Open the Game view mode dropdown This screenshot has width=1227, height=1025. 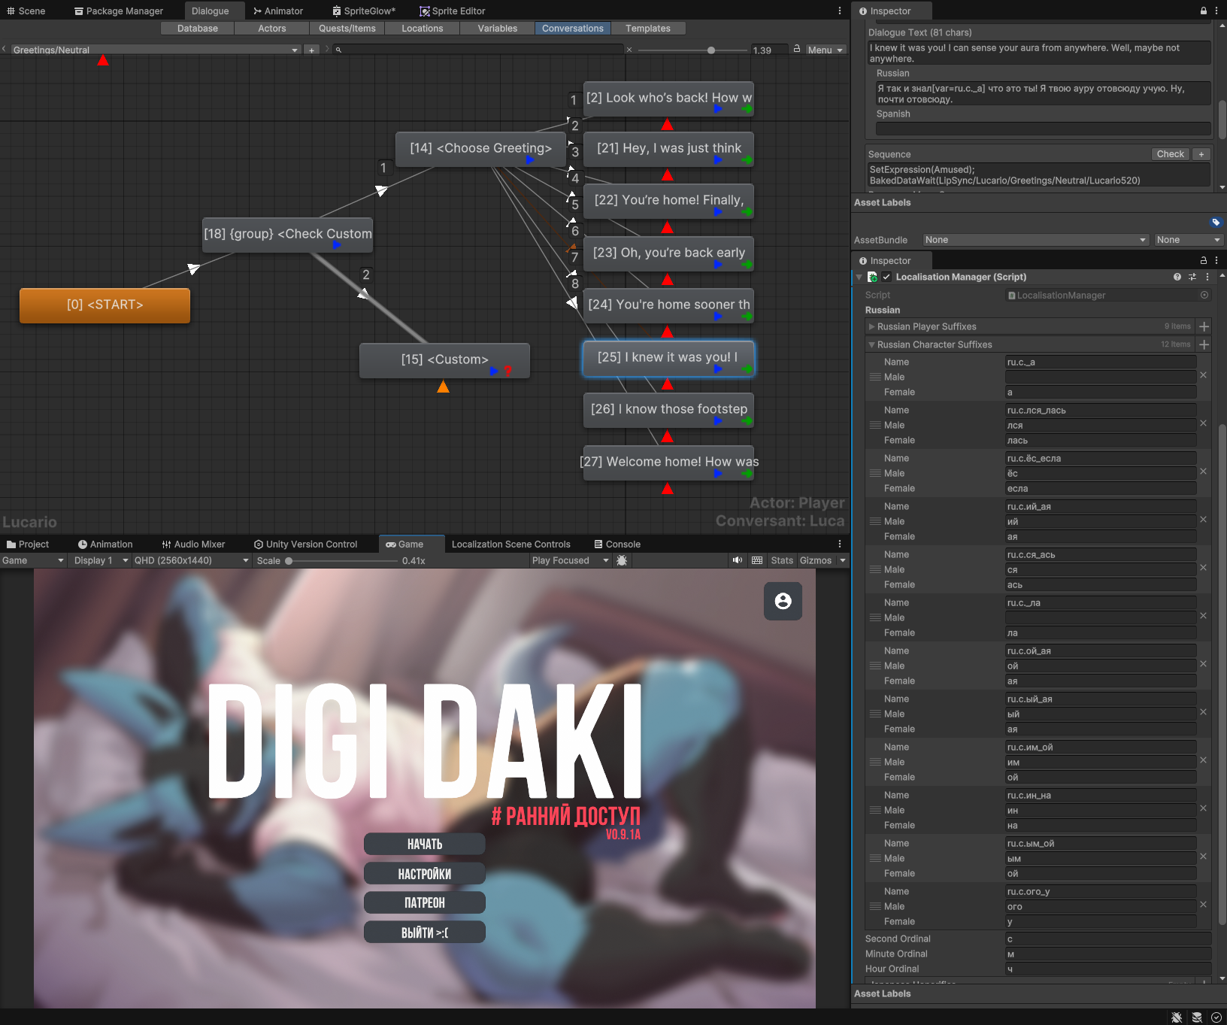pyautogui.click(x=34, y=561)
